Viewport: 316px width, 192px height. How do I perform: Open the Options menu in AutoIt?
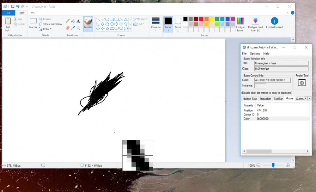255,53
